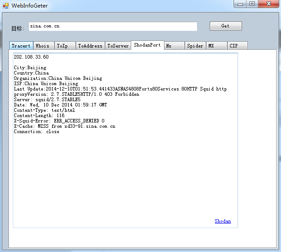Select the MX tab
The image size is (281, 252).
click(216, 46)
